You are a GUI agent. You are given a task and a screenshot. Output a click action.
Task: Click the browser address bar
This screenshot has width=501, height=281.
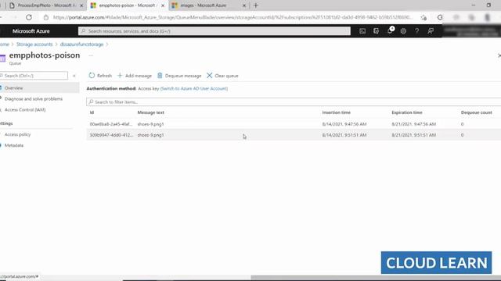(232, 17)
